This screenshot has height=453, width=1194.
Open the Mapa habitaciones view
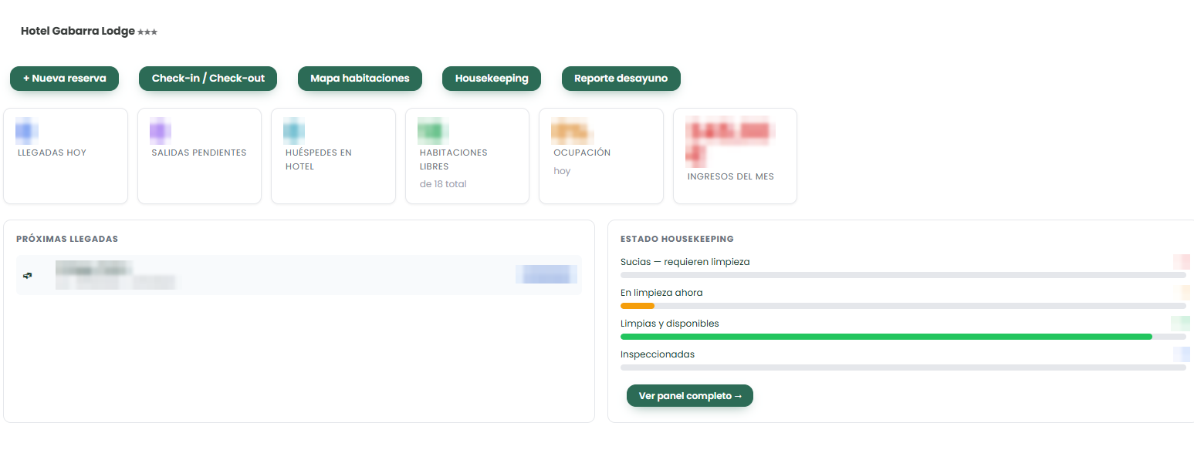coord(360,79)
